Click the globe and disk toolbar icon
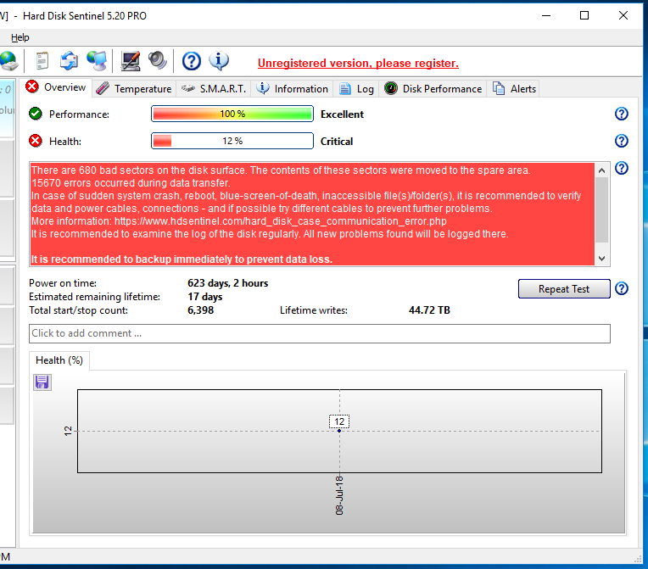 click(x=8, y=61)
